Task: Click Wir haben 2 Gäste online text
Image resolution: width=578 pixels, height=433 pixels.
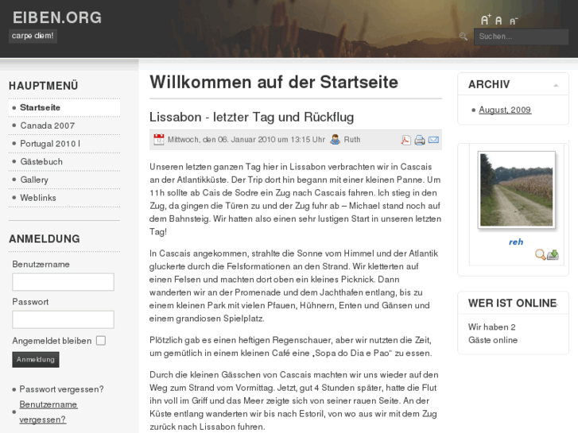Action: coord(493,334)
